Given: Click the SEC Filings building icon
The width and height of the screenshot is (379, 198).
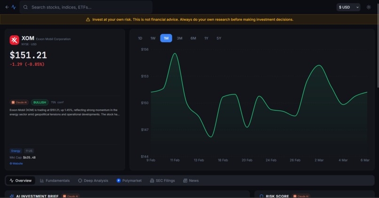Looking at the screenshot, I should [152, 181].
